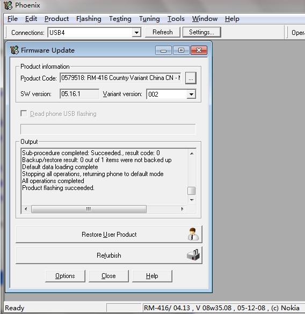
Task: Select 'Product flashing succeeded.' output line
Action: pyautogui.click(x=58, y=188)
